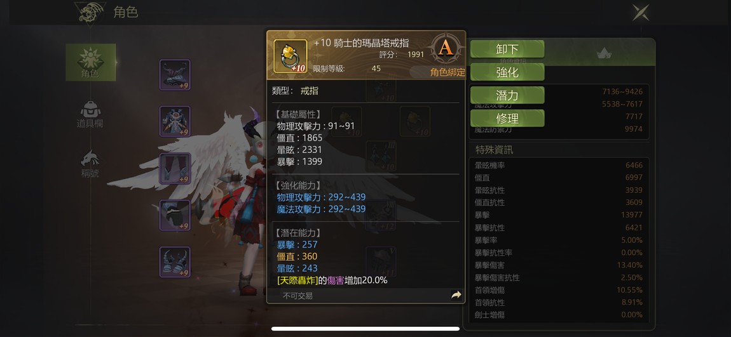Tap the 強化 enhance button
The image size is (731, 337).
pyautogui.click(x=507, y=72)
